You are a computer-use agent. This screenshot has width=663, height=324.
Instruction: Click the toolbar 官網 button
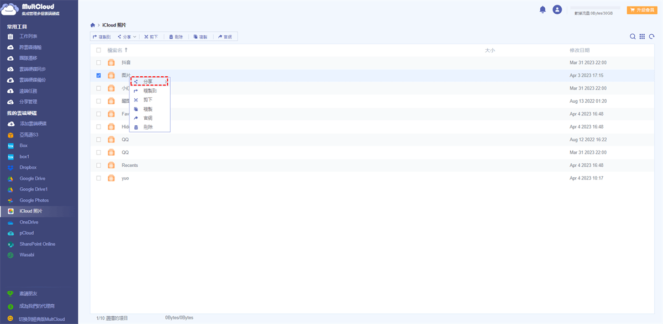coord(225,37)
